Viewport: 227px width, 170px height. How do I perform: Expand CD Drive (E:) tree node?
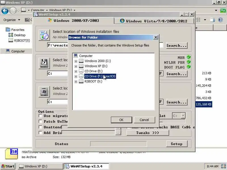pos(76,71)
